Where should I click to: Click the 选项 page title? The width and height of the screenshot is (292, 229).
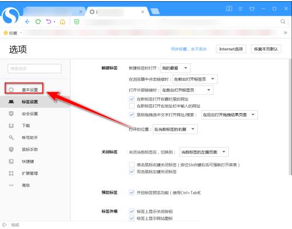click(18, 49)
